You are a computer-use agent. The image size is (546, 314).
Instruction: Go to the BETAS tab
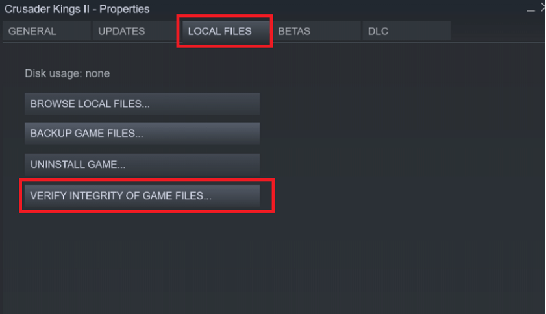(316, 31)
